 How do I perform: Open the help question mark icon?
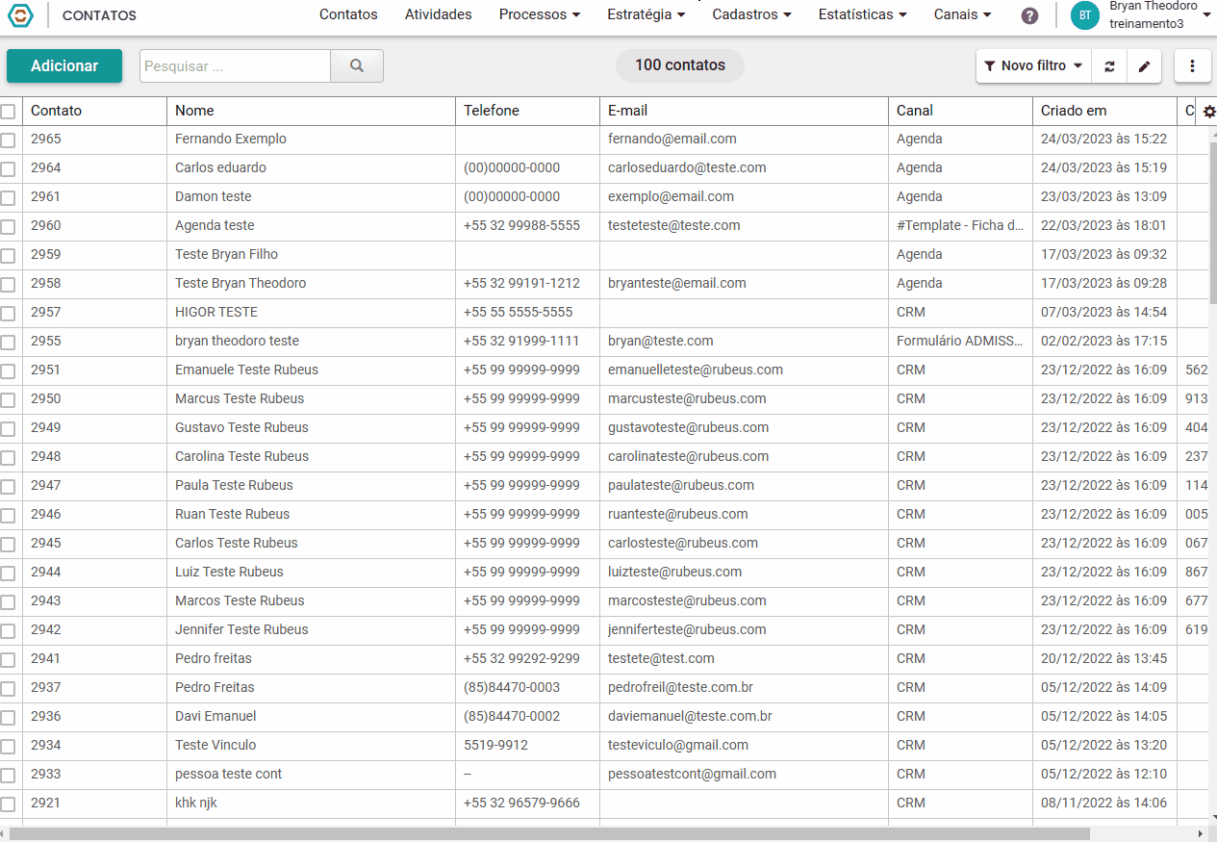[x=1029, y=15]
